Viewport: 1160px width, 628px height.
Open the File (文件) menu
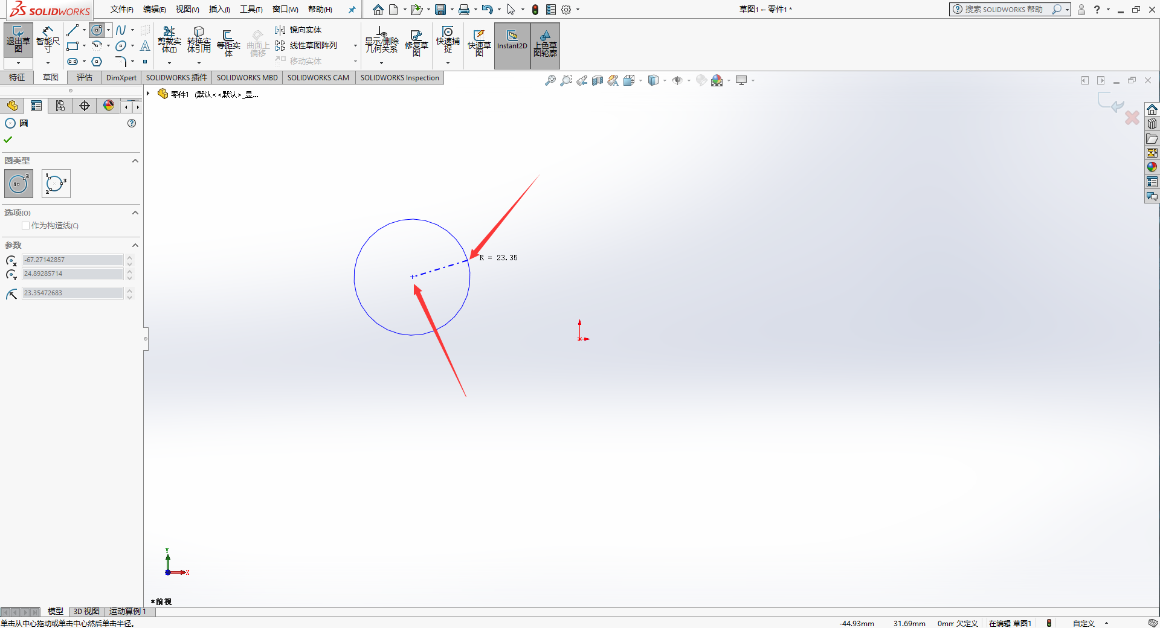pyautogui.click(x=121, y=9)
